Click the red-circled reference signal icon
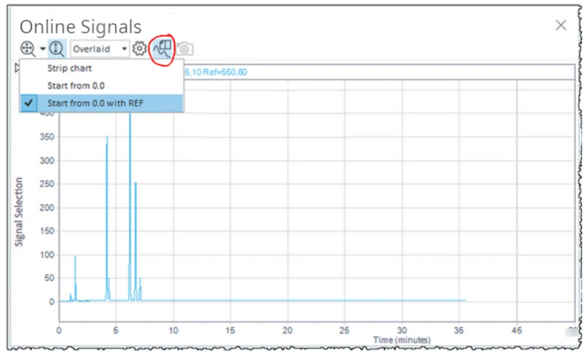The width and height of the screenshot is (586, 356). click(x=162, y=48)
